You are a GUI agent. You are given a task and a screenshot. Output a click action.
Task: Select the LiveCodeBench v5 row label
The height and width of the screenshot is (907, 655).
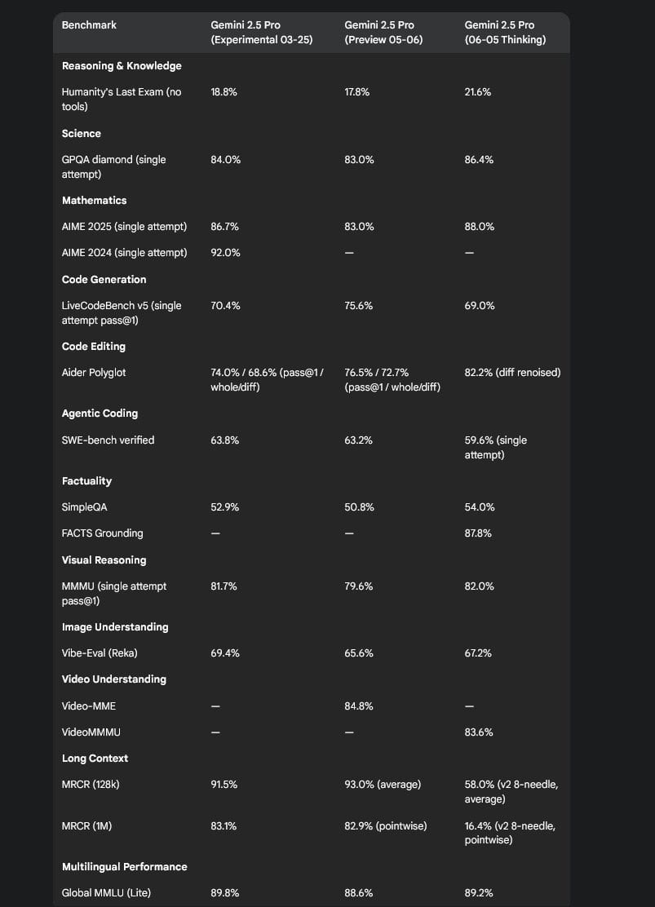(122, 312)
